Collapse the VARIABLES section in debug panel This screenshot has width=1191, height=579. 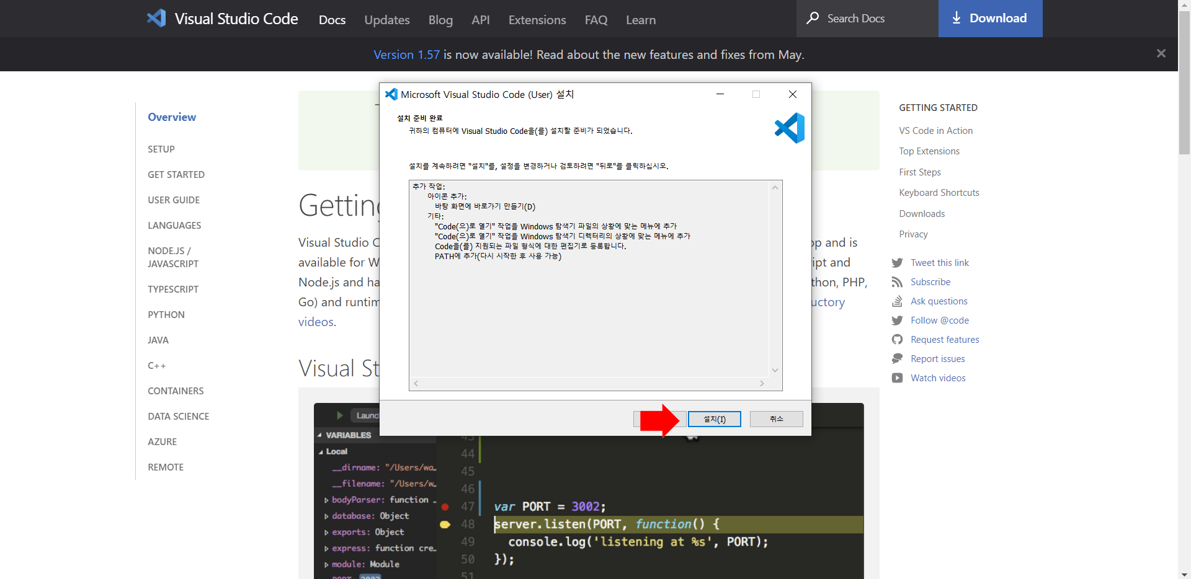319,435
